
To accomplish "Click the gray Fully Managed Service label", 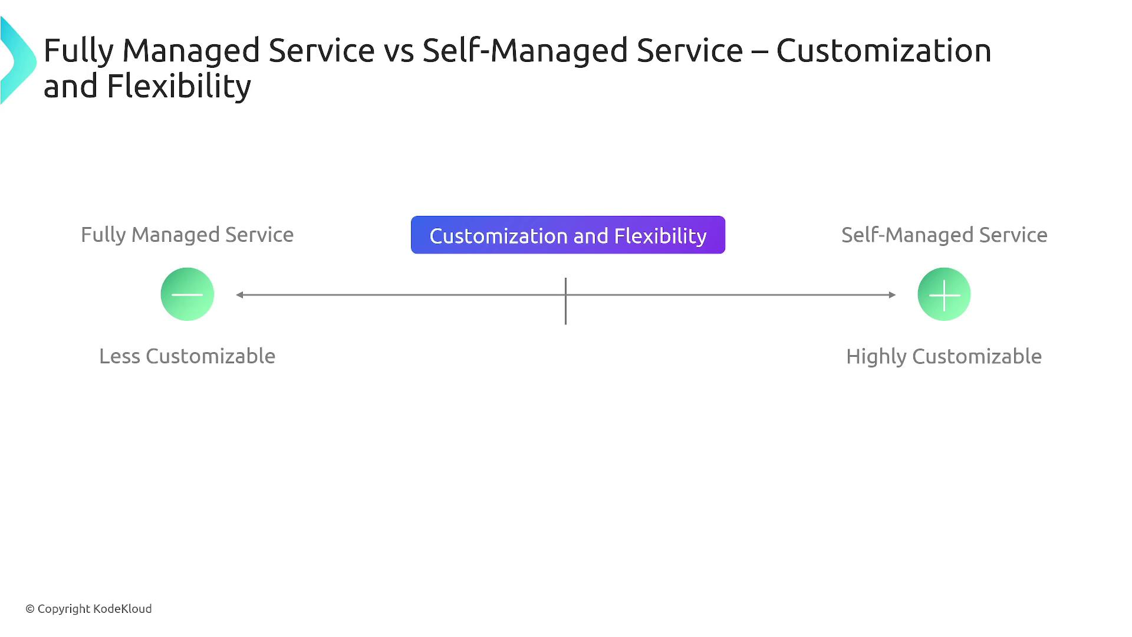I will (187, 235).
